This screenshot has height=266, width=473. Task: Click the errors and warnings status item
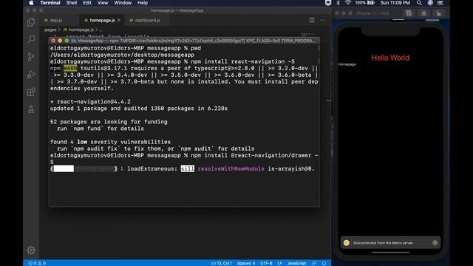(37, 263)
